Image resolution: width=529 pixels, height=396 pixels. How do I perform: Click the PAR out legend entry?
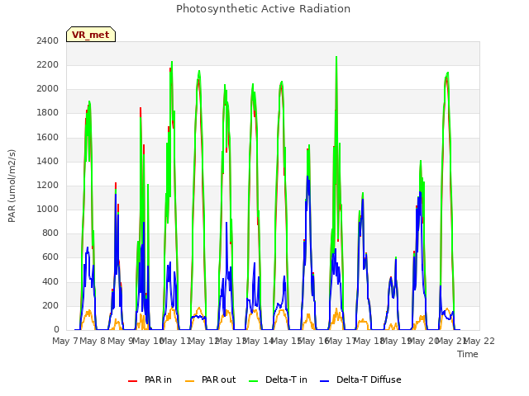(x=211, y=379)
